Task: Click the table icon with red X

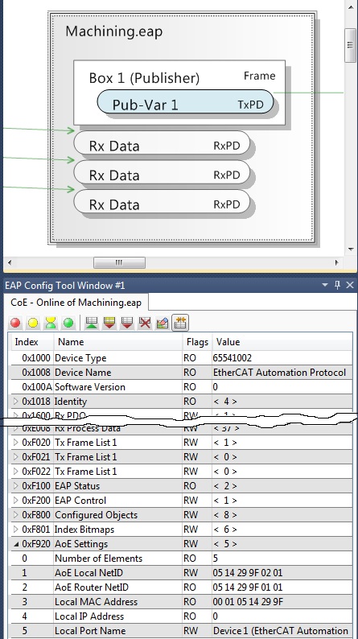Action: (x=145, y=323)
